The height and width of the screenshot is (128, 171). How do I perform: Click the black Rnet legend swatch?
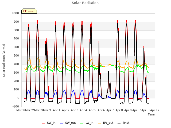[x=119, y=123]
